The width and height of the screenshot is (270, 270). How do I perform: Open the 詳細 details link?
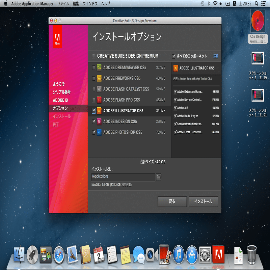point(216,56)
